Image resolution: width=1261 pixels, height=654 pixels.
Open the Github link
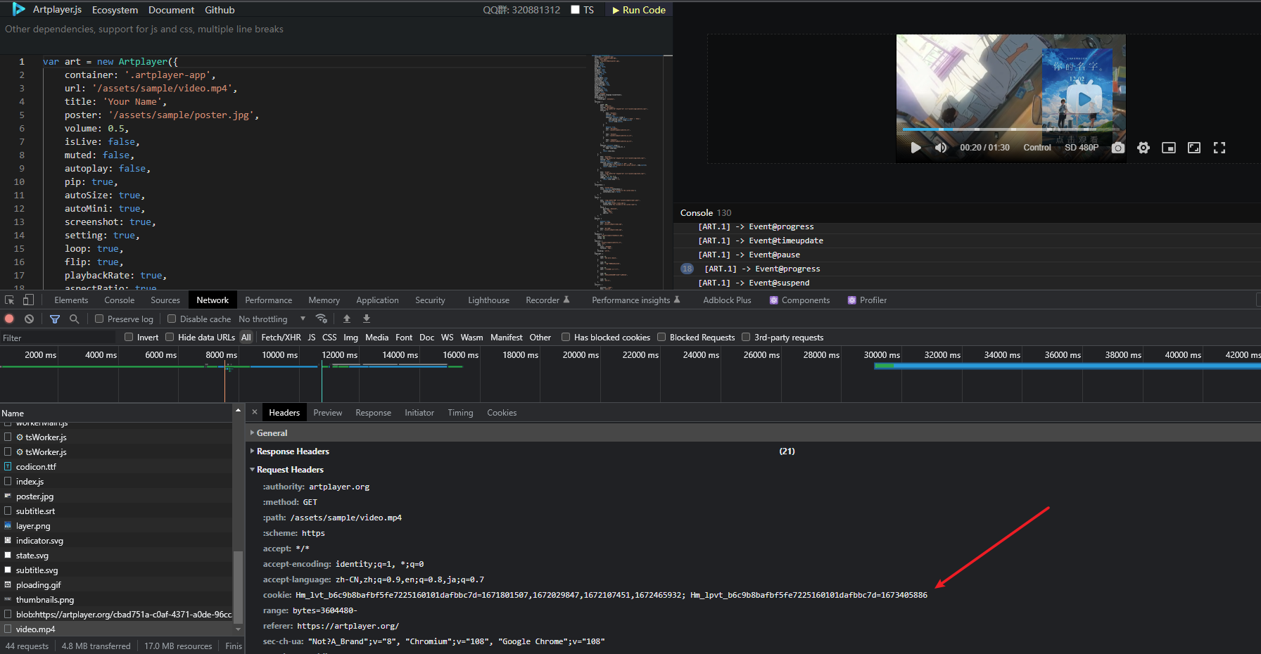click(x=219, y=9)
